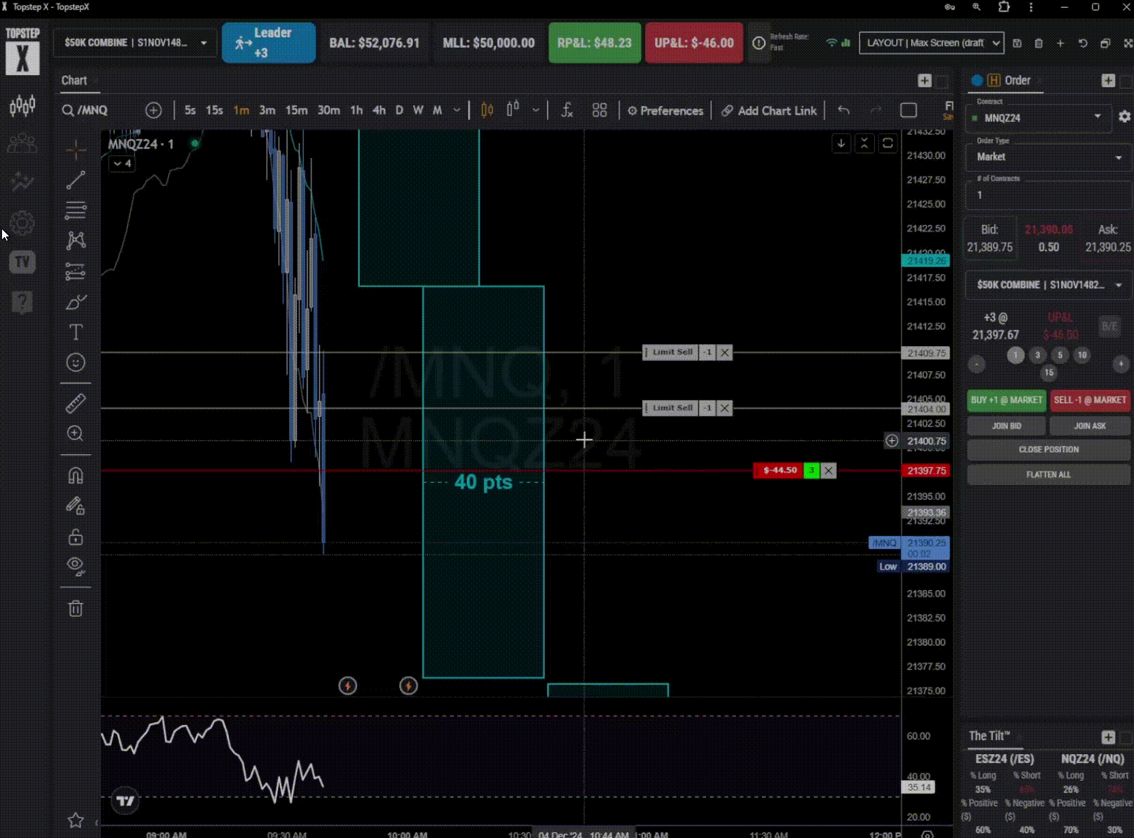Click the JOIN BID button
This screenshot has width=1134, height=838.
1007,426
